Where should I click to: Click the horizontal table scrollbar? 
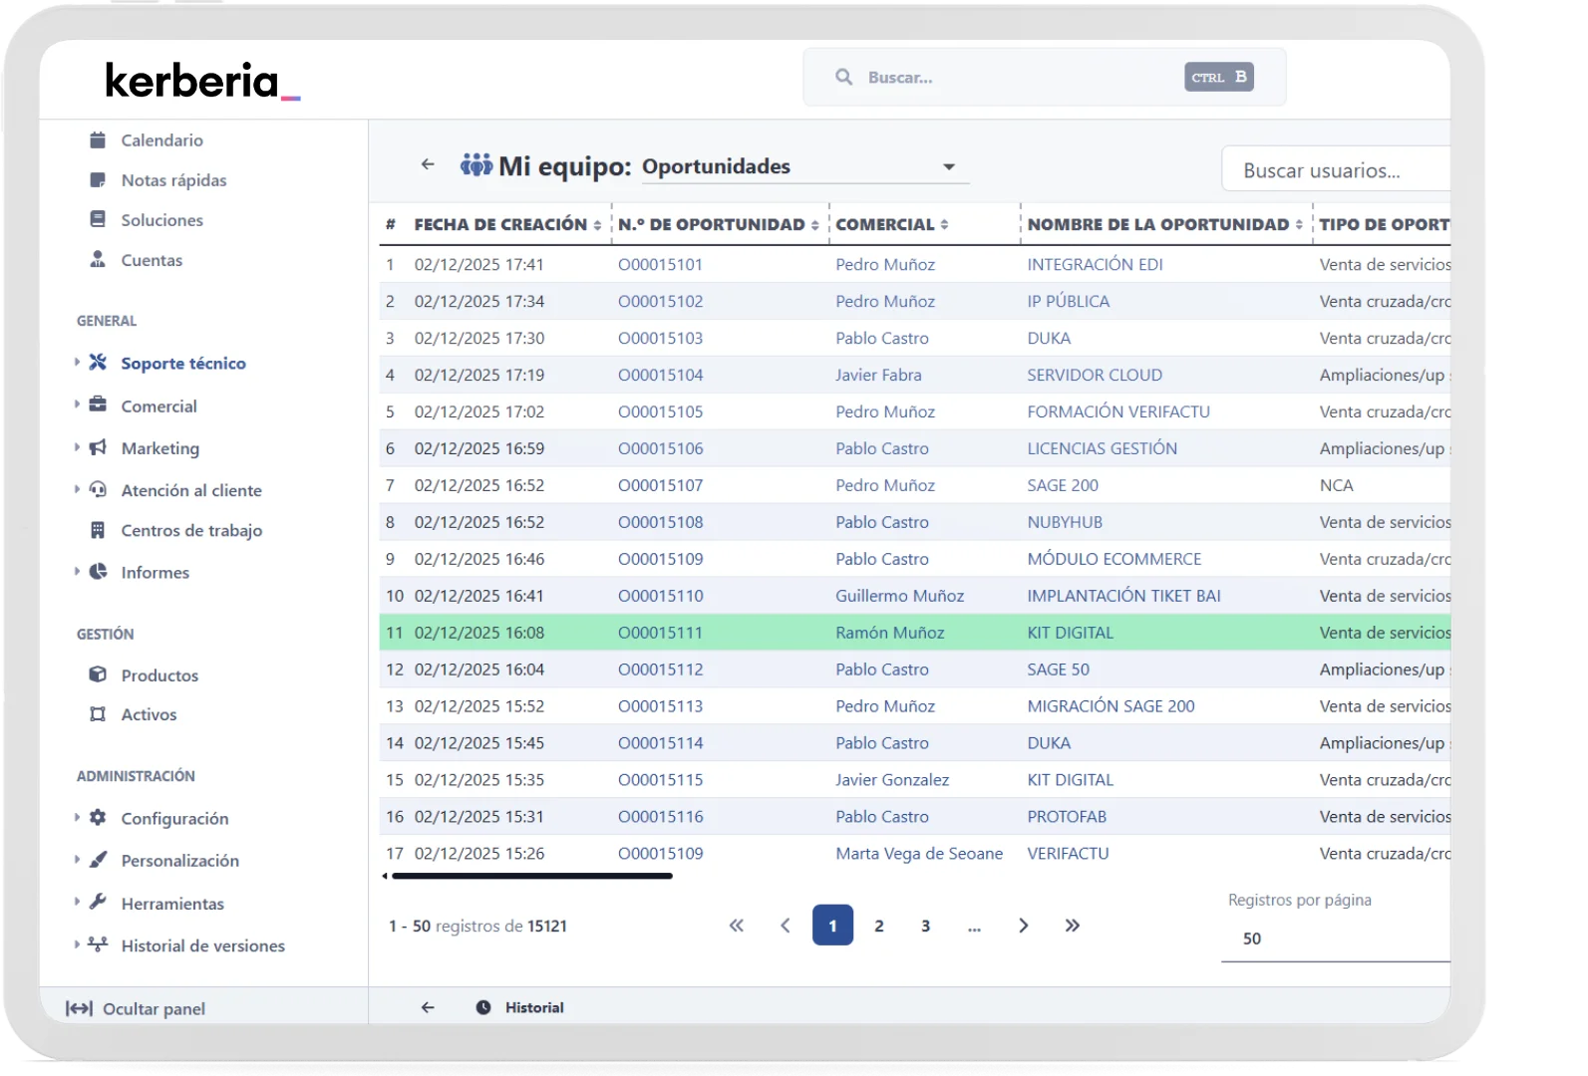[532, 877]
